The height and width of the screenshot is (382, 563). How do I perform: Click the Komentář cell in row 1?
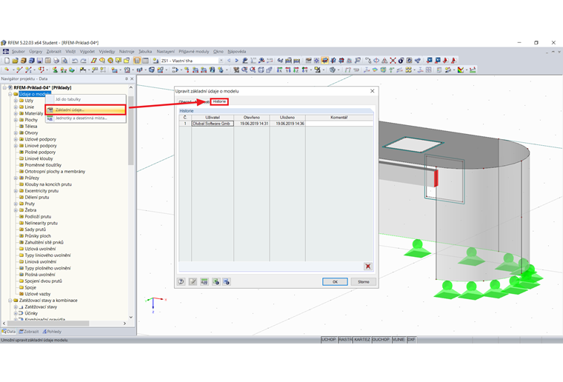339,124
